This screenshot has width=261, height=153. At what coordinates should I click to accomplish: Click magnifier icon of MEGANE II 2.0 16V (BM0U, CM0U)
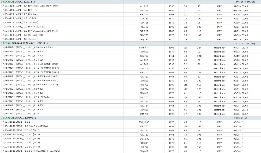3,73
